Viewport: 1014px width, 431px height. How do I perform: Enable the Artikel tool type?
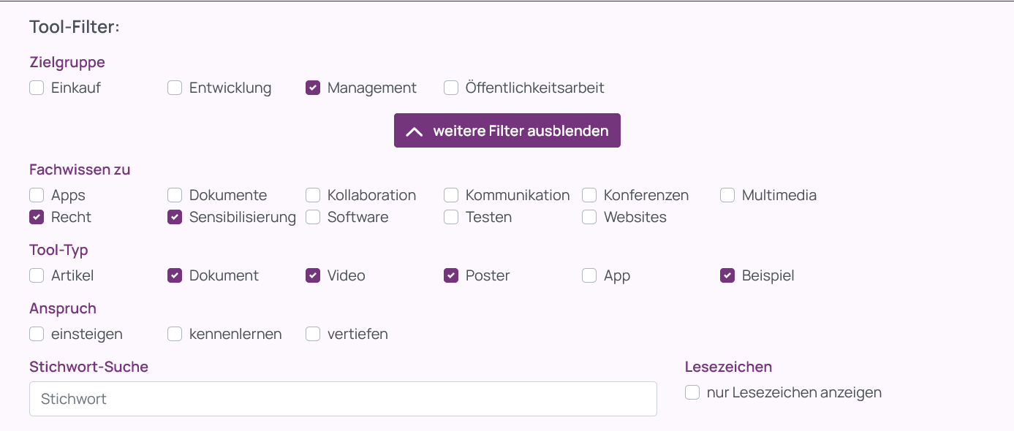click(37, 275)
